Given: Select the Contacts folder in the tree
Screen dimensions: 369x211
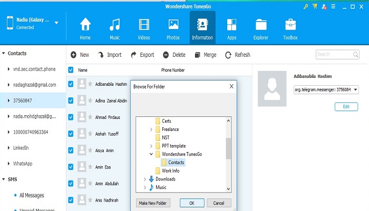Looking at the screenshot, I should [x=176, y=163].
